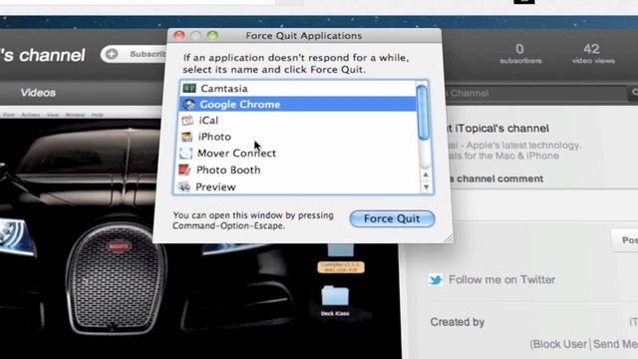Click the scroll down arrow in list
The image size is (638, 359).
pos(426,186)
